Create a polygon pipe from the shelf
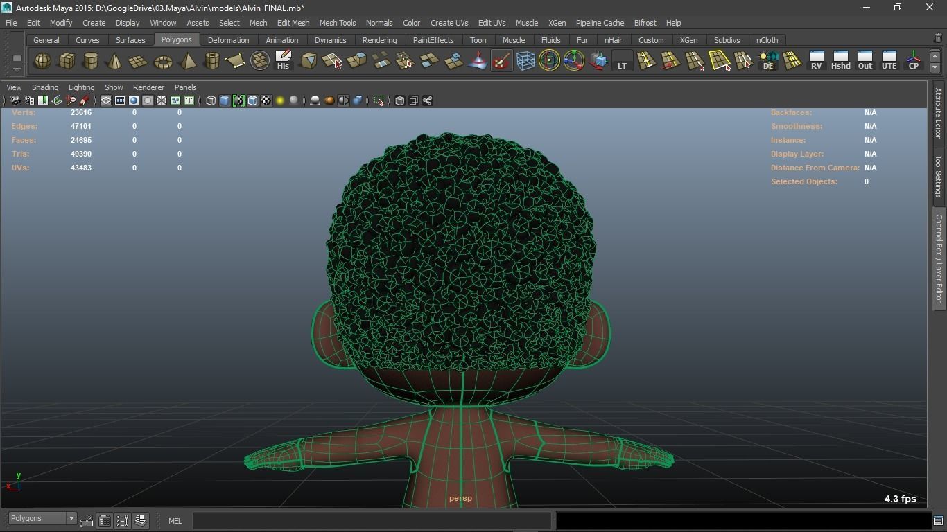947x532 pixels. [211, 61]
